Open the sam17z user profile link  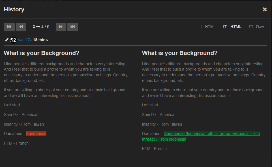pyautogui.click(x=25, y=40)
